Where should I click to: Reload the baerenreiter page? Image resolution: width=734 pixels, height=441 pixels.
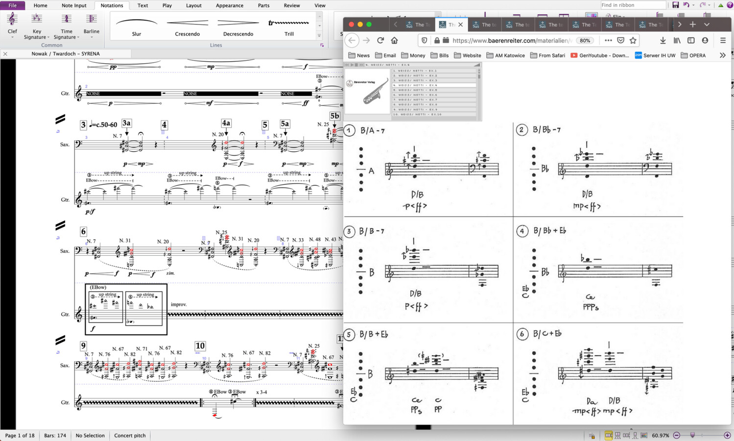[x=380, y=40]
